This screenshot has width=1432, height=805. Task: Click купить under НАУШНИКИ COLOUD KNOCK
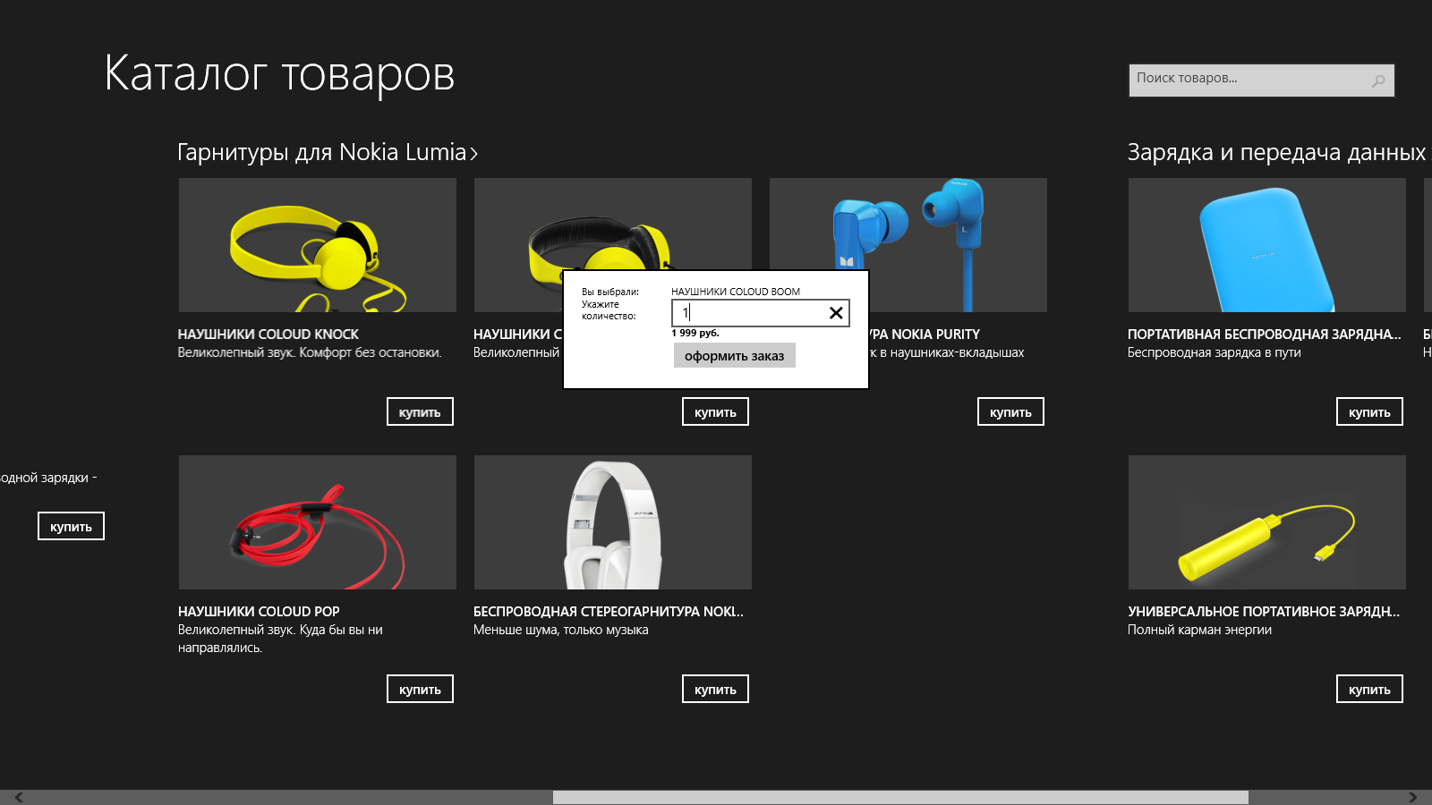[420, 411]
